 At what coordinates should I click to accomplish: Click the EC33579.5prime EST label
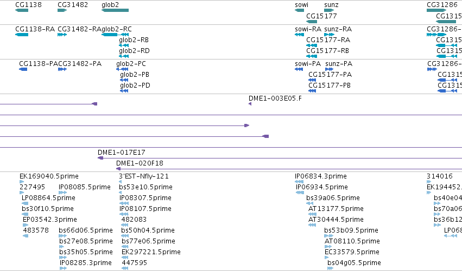[352, 252]
